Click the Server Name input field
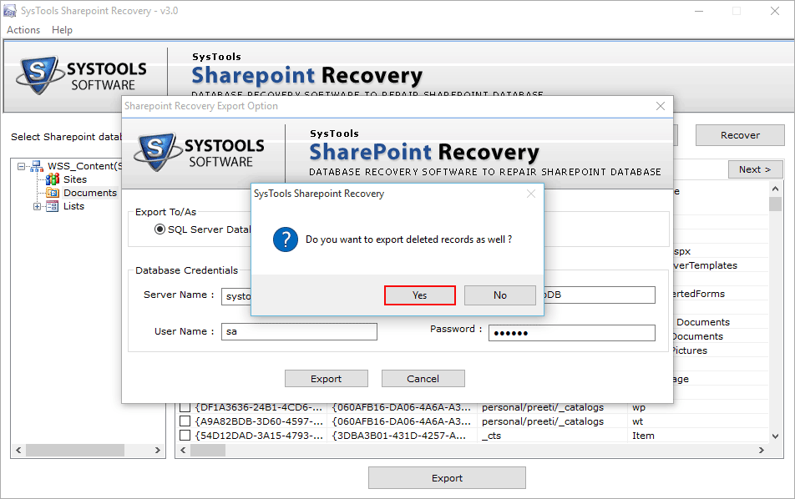Viewport: 795px width, 499px height. [236, 296]
